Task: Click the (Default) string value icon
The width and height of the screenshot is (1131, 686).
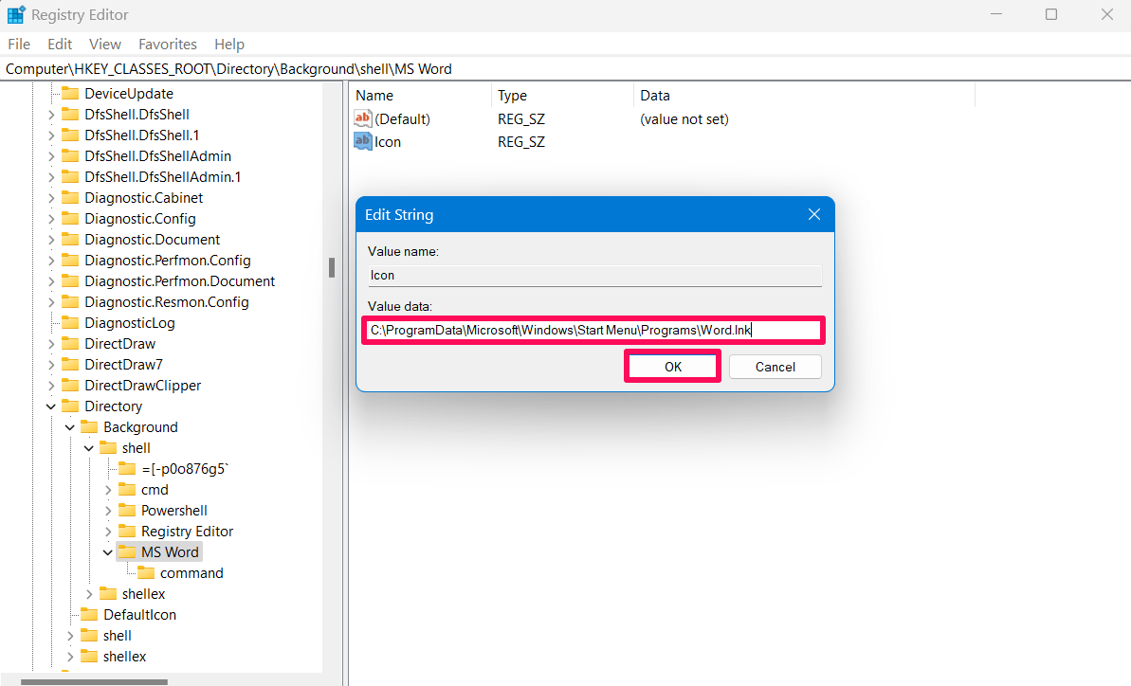Action: point(363,118)
